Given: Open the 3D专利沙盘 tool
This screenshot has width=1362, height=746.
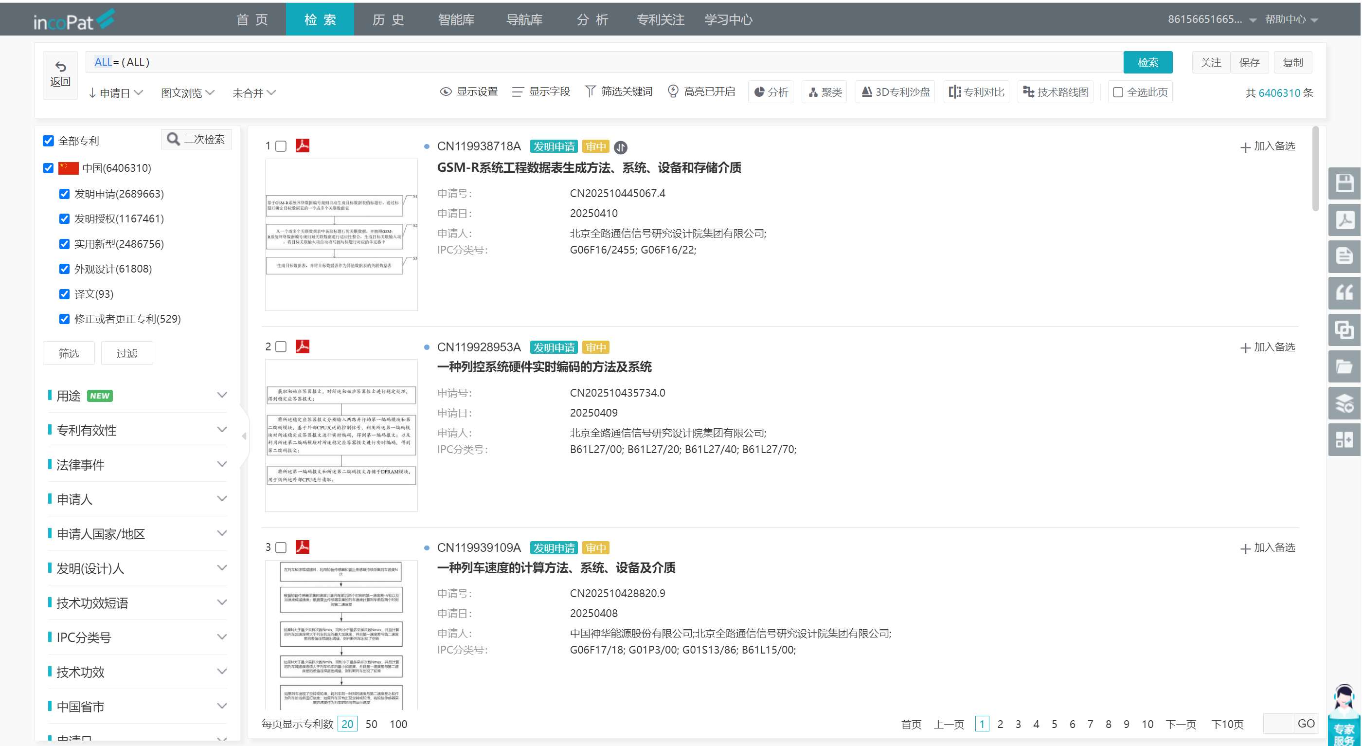Looking at the screenshot, I should point(895,92).
